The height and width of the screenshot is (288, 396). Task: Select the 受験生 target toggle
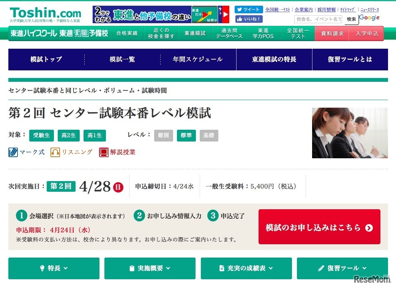point(41,135)
